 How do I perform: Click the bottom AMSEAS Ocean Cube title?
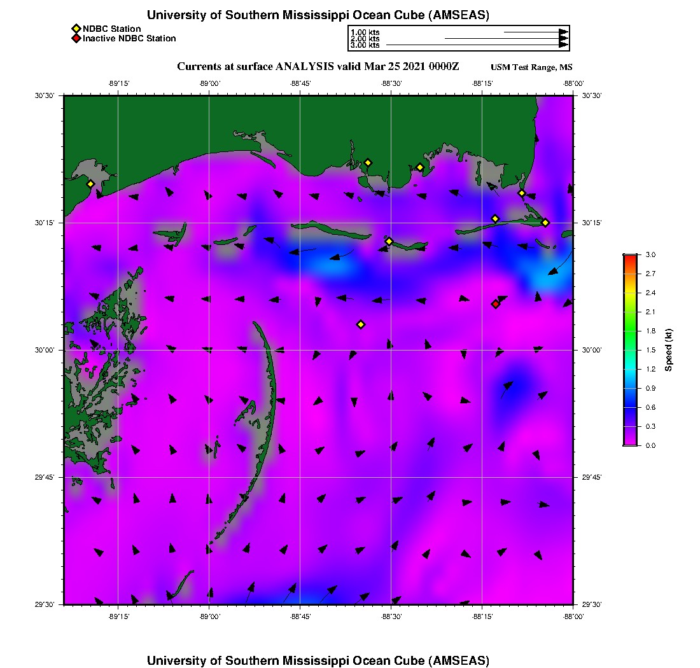click(318, 660)
